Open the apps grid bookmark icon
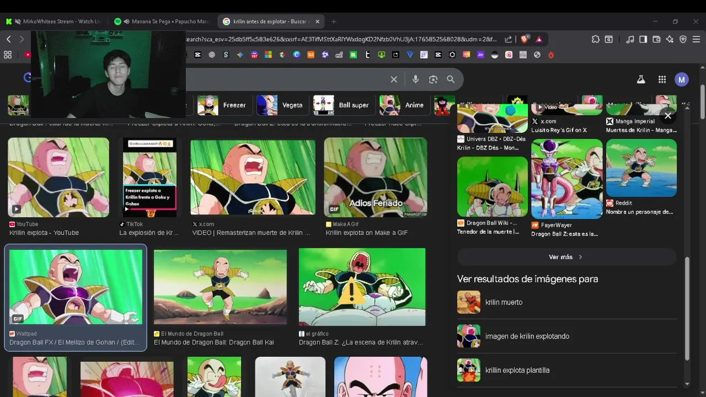Image resolution: width=706 pixels, height=397 pixels. pyautogui.click(x=8, y=55)
